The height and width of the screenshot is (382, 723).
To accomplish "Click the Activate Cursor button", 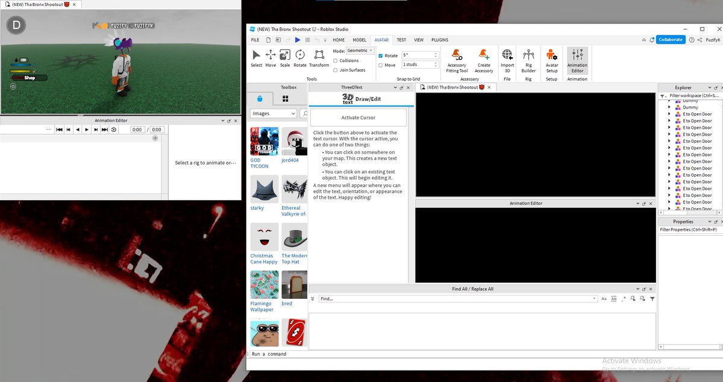I will tap(358, 117).
